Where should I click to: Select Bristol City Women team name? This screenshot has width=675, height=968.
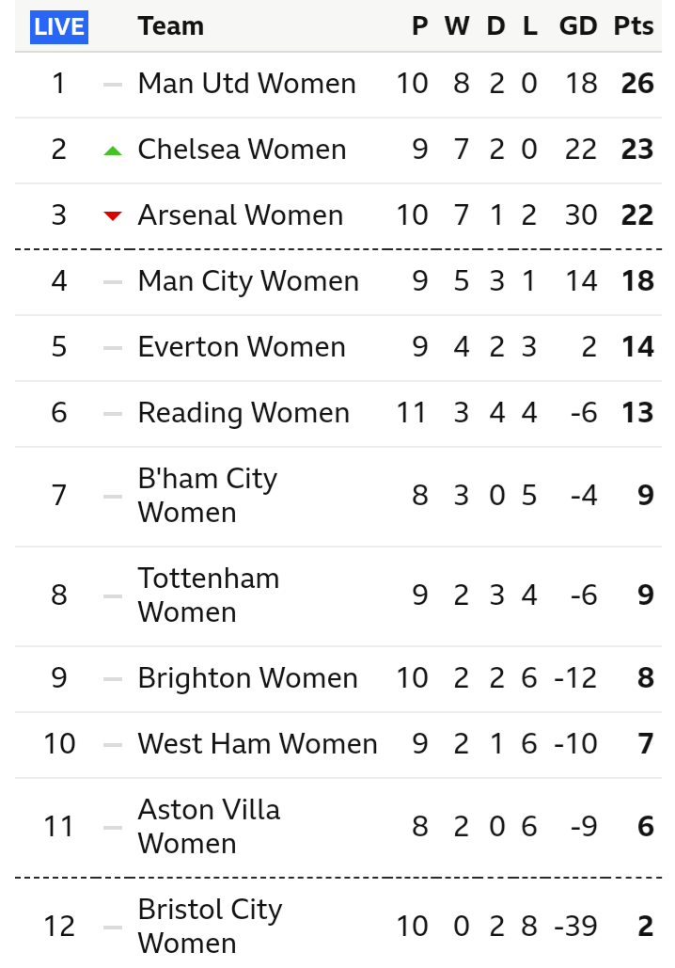point(210,927)
